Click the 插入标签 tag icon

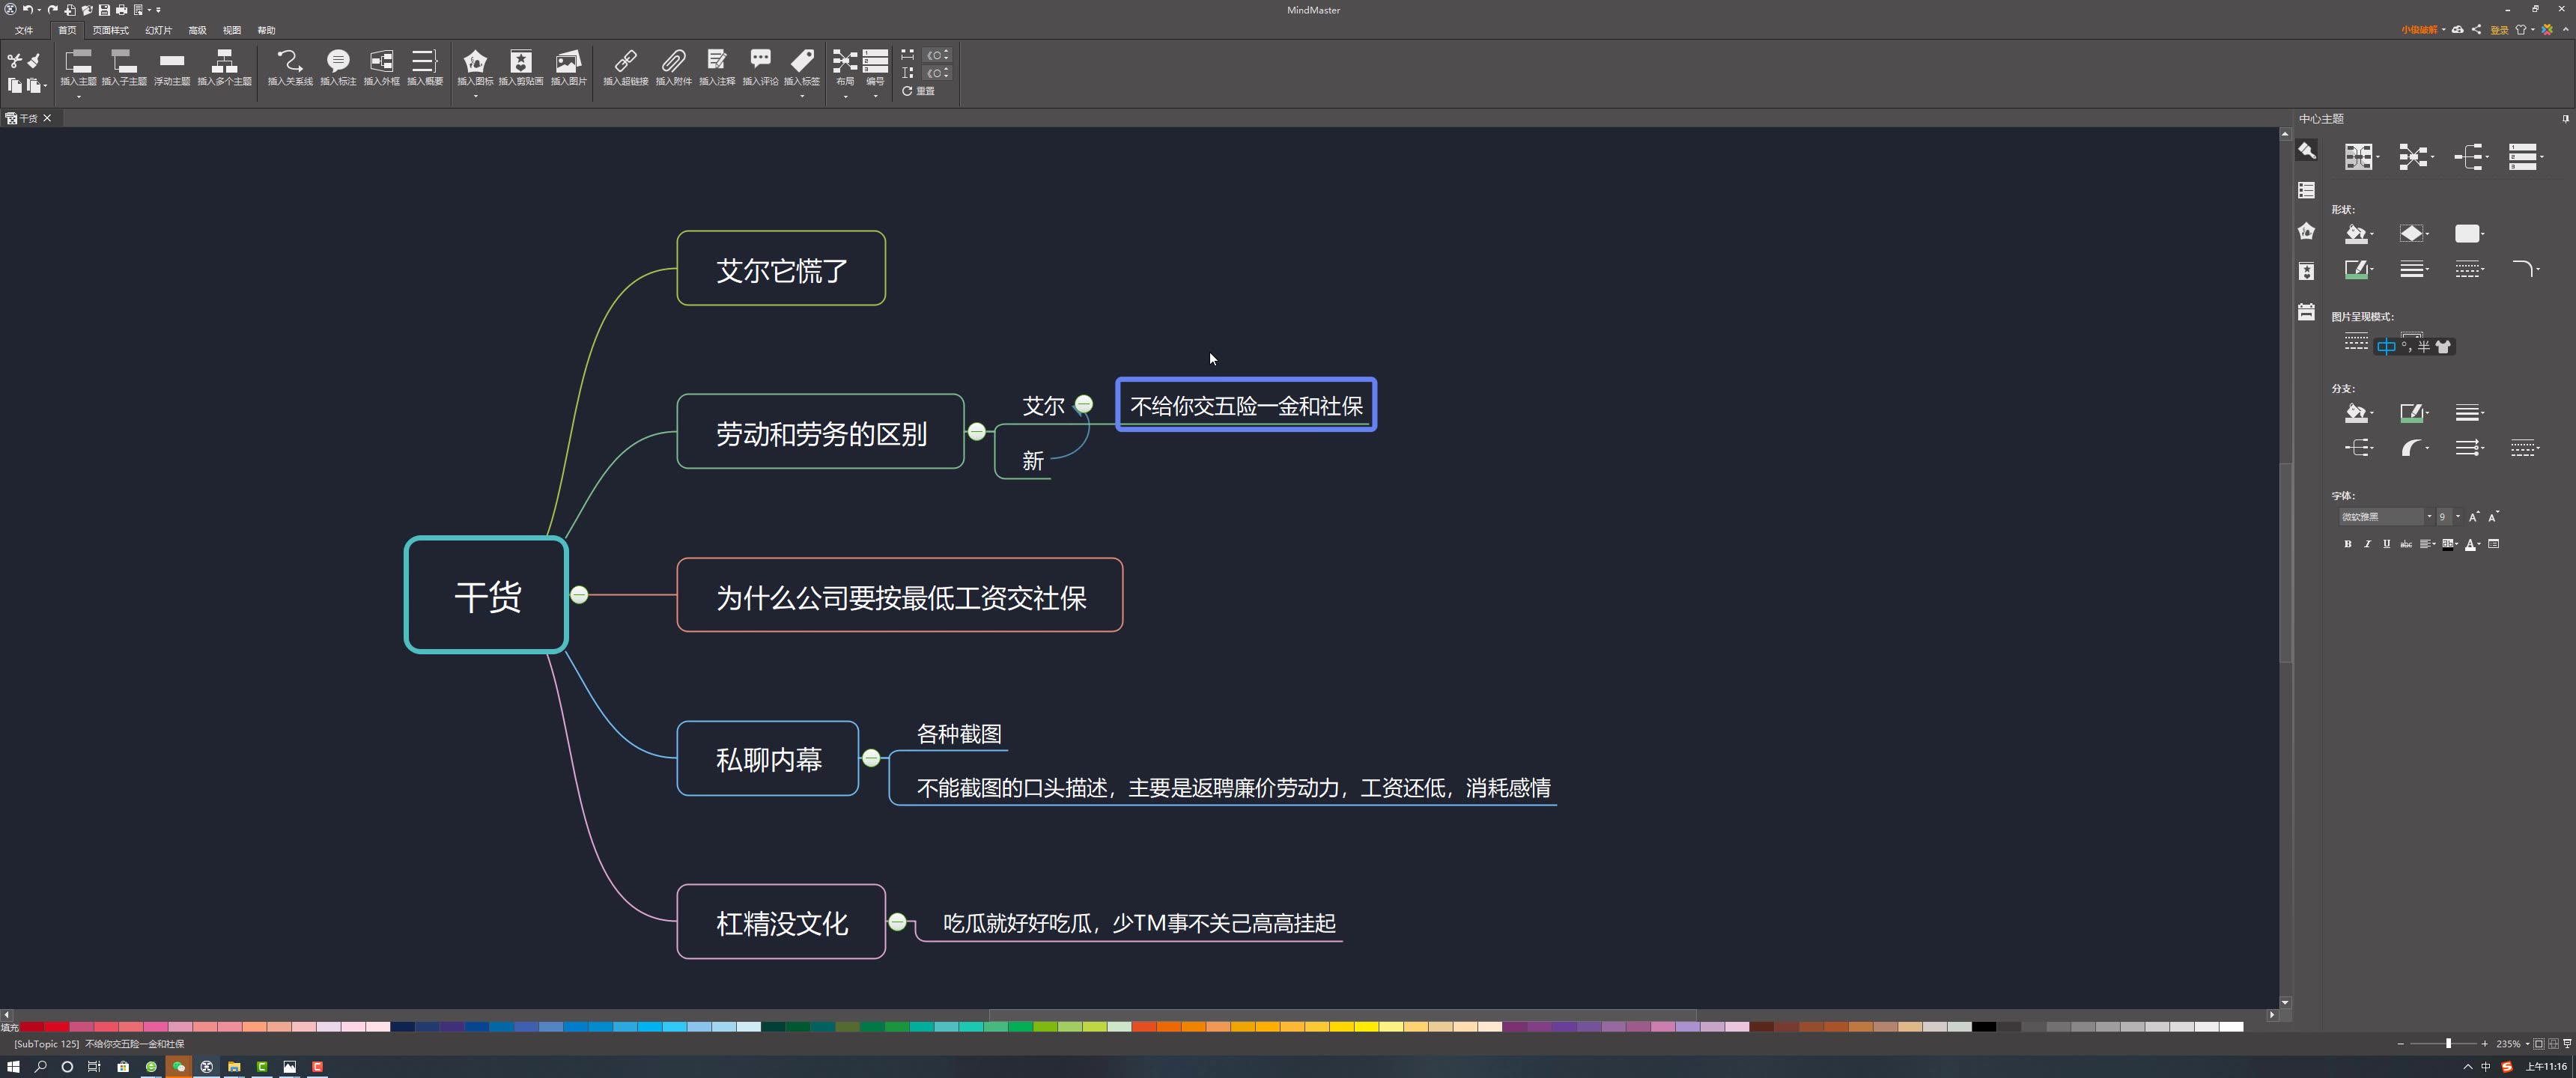point(801,62)
